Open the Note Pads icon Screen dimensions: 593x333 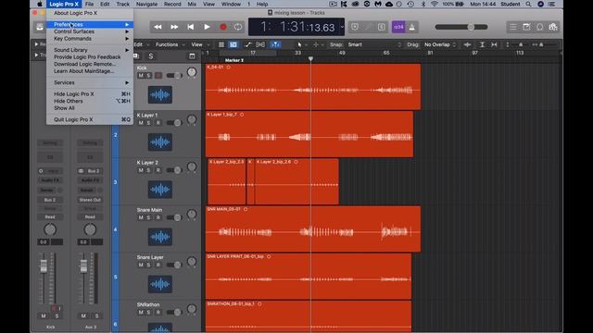[526, 27]
